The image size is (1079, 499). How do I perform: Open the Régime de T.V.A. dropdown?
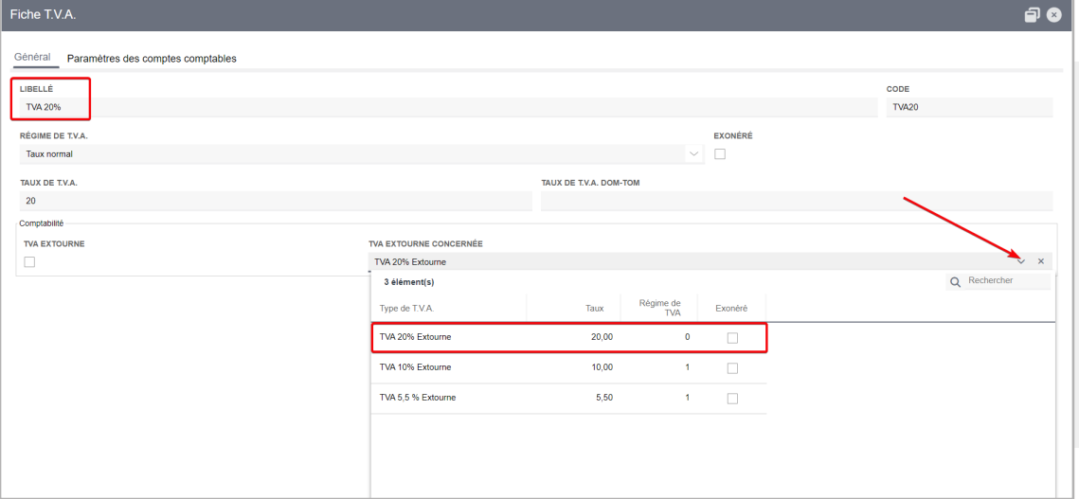(693, 154)
